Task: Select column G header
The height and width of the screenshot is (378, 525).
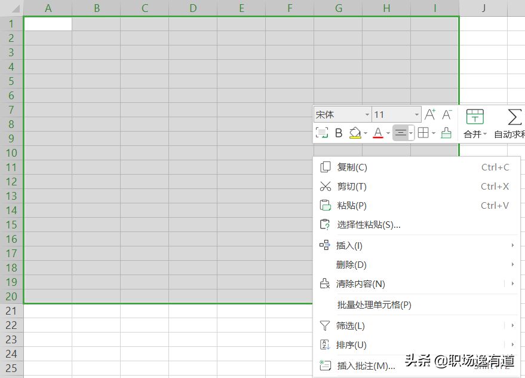Action: (338, 8)
